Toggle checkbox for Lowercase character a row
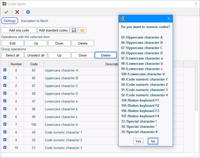The width and height of the screenshot is (200, 158). coord(5,101)
